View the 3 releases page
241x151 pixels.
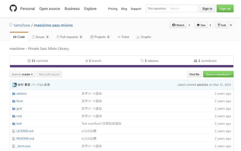click(149, 61)
